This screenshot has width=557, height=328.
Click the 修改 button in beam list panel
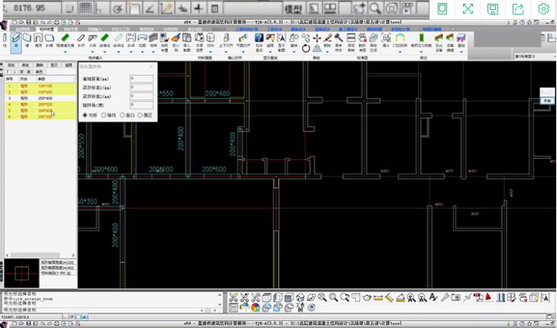pos(25,66)
